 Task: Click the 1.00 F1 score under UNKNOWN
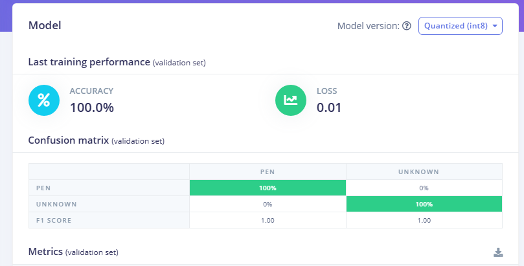424,220
